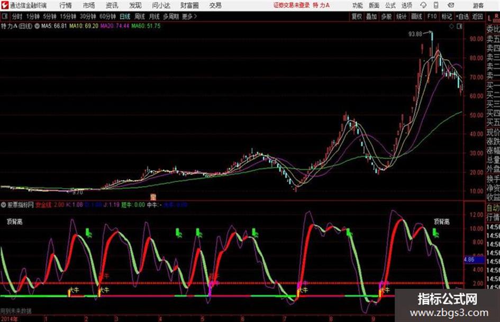Click the orange info marker below main chart
The width and height of the screenshot is (500, 322).
coord(153,197)
